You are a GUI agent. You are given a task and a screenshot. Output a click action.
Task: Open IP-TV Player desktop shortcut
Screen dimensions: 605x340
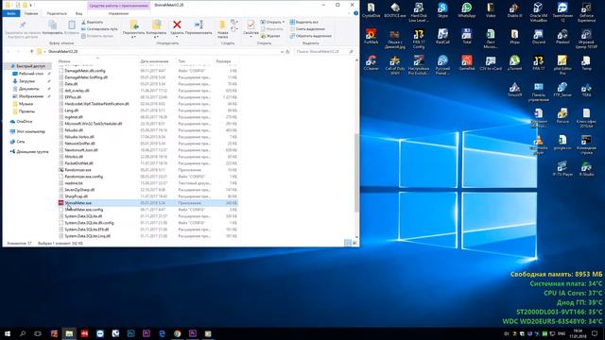click(562, 169)
